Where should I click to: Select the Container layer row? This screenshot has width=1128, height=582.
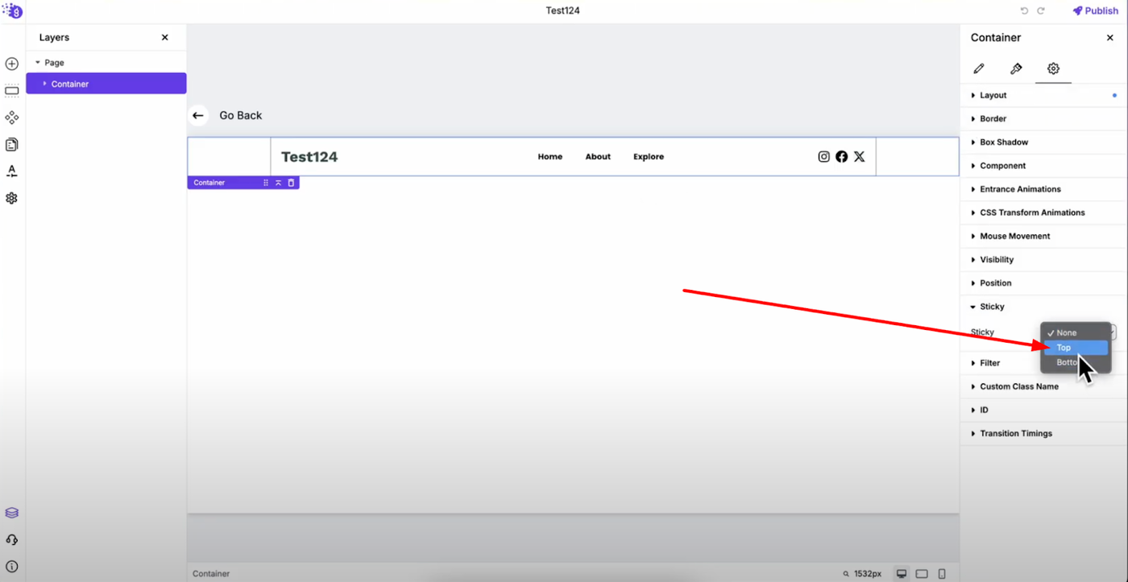(106, 84)
